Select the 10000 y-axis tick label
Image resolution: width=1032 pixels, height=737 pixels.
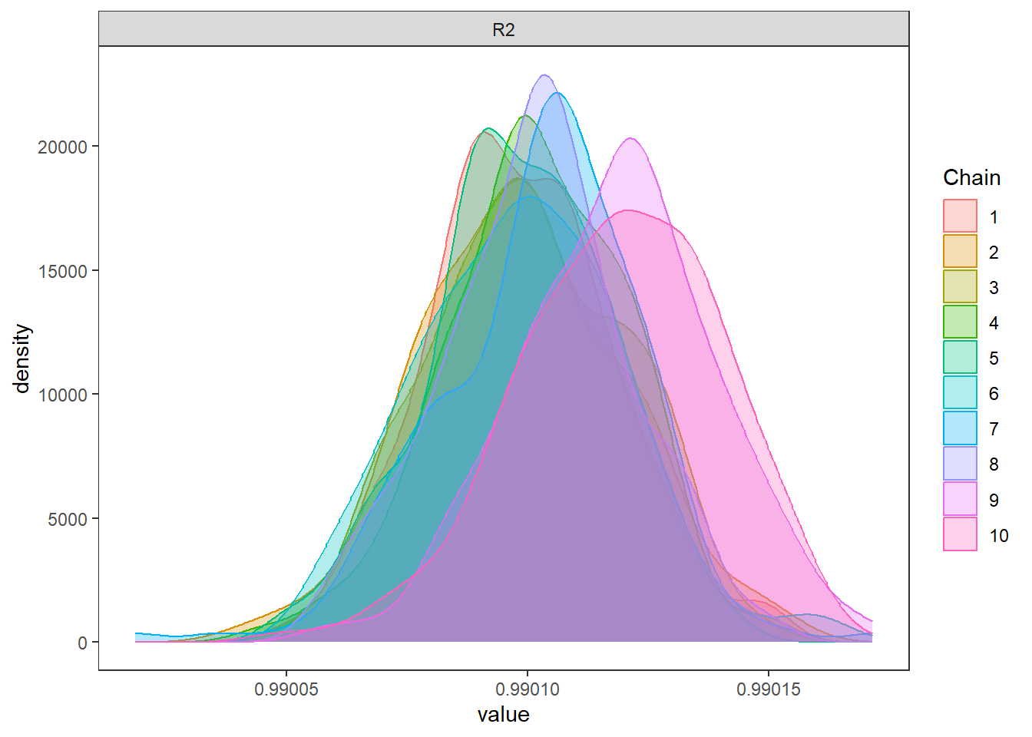(x=62, y=395)
